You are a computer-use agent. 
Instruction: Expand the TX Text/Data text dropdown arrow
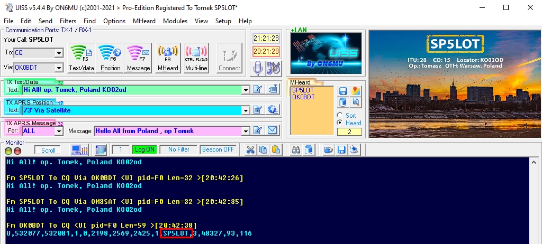click(x=246, y=90)
